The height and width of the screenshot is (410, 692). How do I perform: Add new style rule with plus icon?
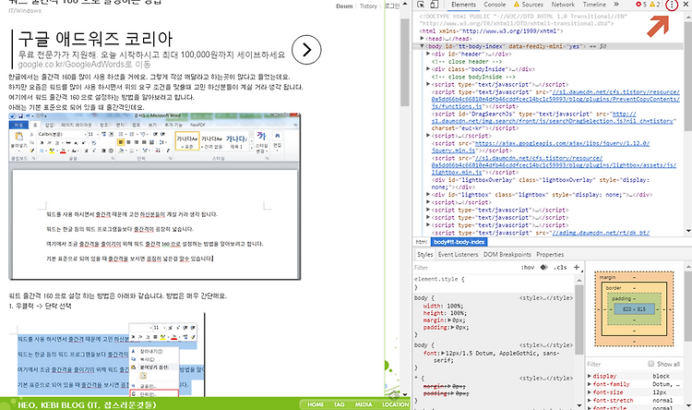(577, 267)
